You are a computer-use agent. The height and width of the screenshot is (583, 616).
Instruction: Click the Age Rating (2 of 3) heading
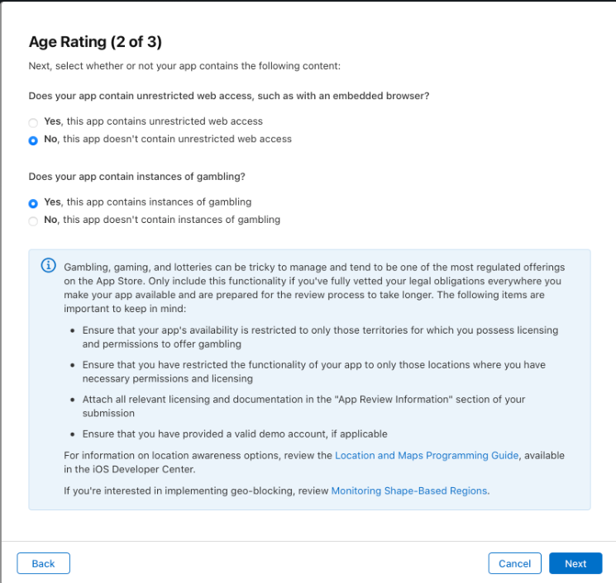tap(101, 42)
